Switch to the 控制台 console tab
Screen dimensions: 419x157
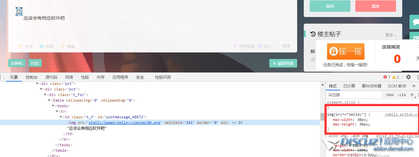(x=32, y=77)
